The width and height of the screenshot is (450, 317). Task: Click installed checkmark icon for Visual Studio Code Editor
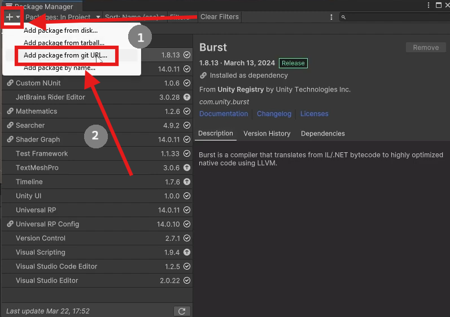[x=187, y=266]
